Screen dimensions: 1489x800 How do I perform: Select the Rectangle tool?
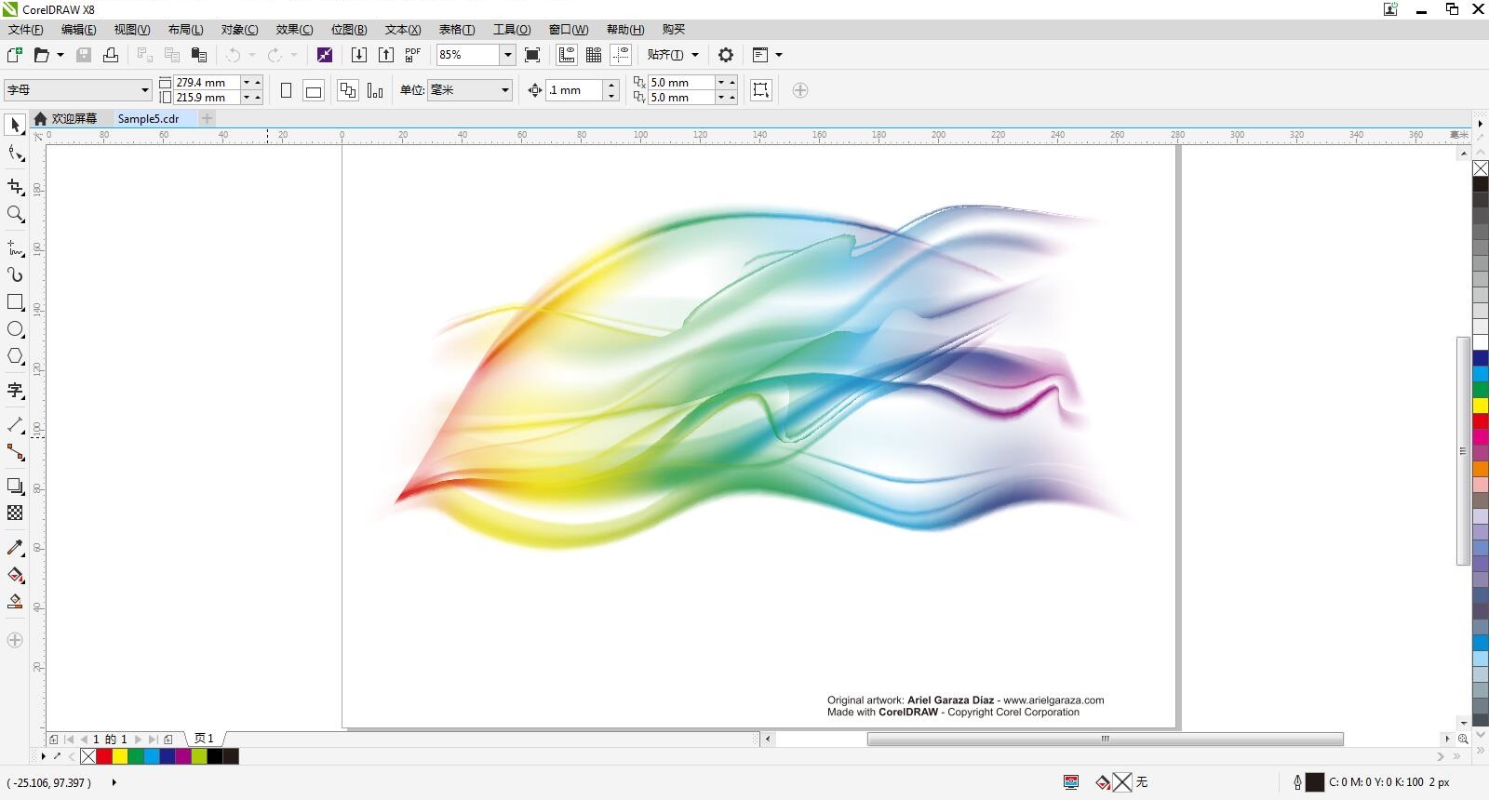16,302
